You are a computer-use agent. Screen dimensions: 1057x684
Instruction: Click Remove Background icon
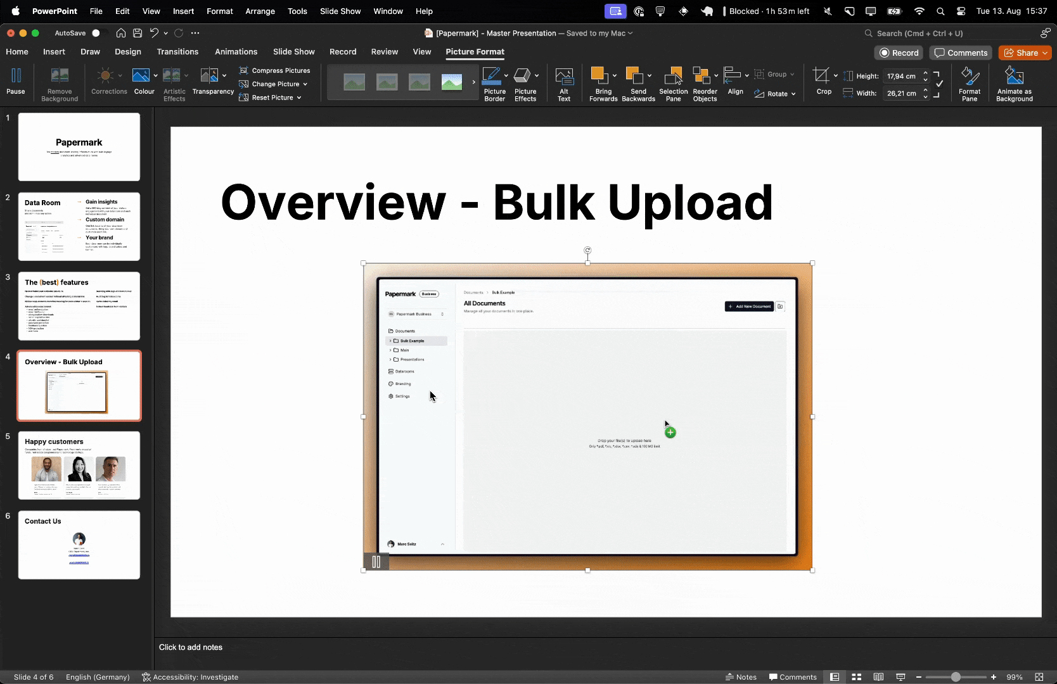(x=60, y=76)
